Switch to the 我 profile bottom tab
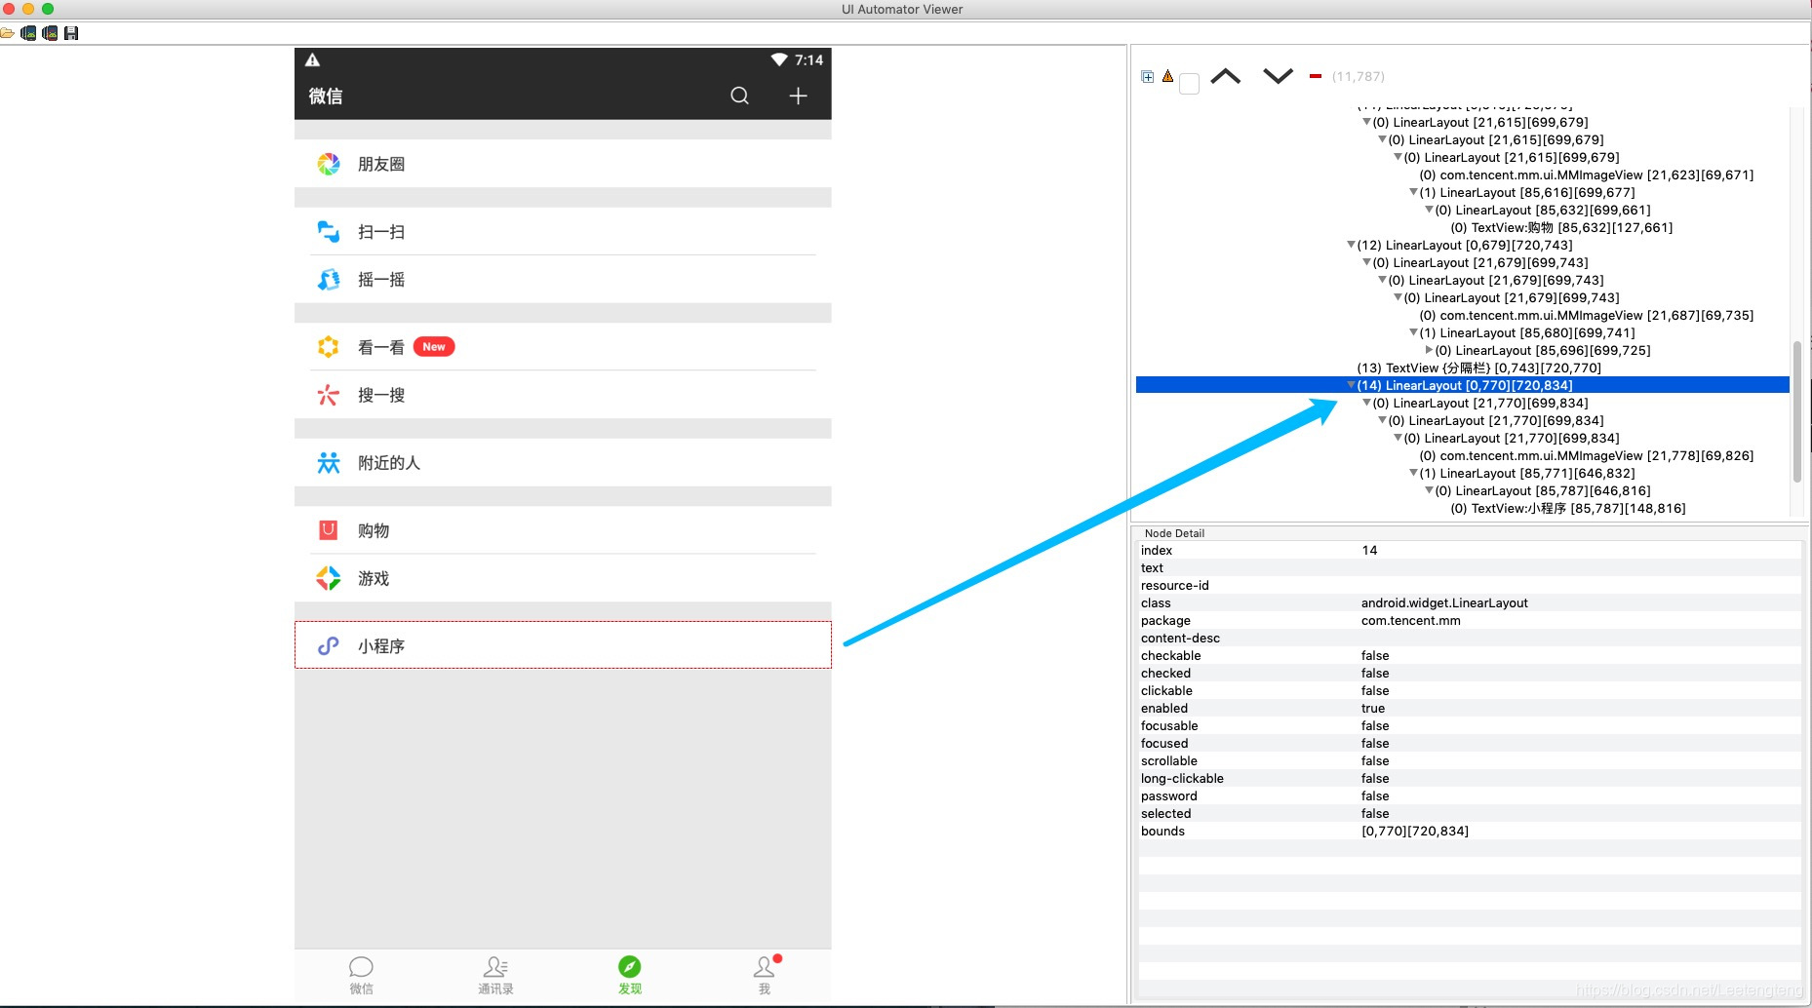This screenshot has height=1008, width=1812. tap(765, 975)
